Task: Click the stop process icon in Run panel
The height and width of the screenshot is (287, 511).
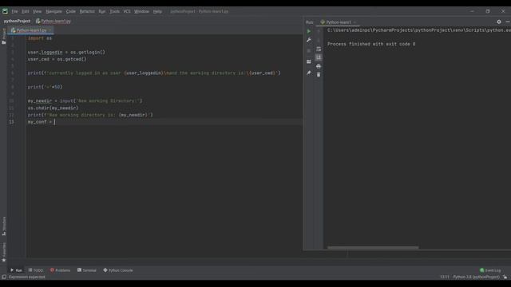Action: [x=309, y=51]
